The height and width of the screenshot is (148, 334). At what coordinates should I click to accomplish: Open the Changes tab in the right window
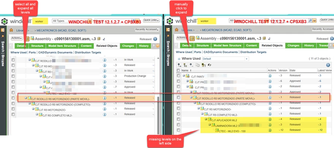click(293, 46)
